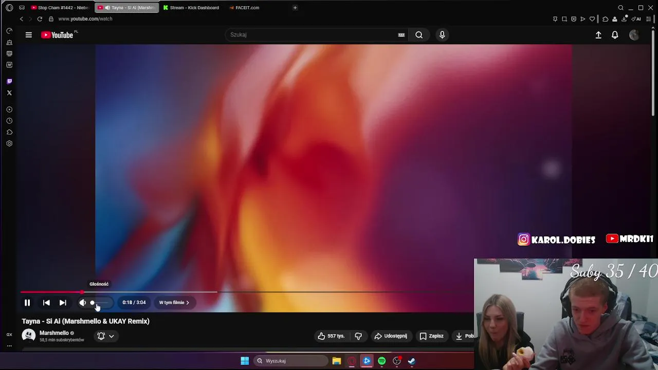Click the Wyszukaj taskbar search box
658x370 pixels.
(290, 361)
